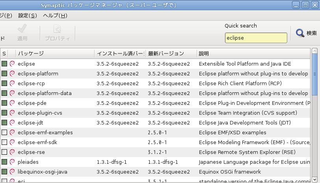Click the Apply (適用) checkmark toolbar icon
The height and width of the screenshot is (183, 320).
(22, 29)
